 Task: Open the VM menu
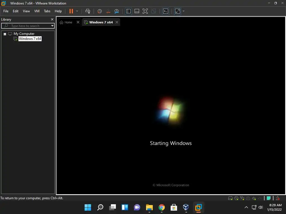pos(37,11)
